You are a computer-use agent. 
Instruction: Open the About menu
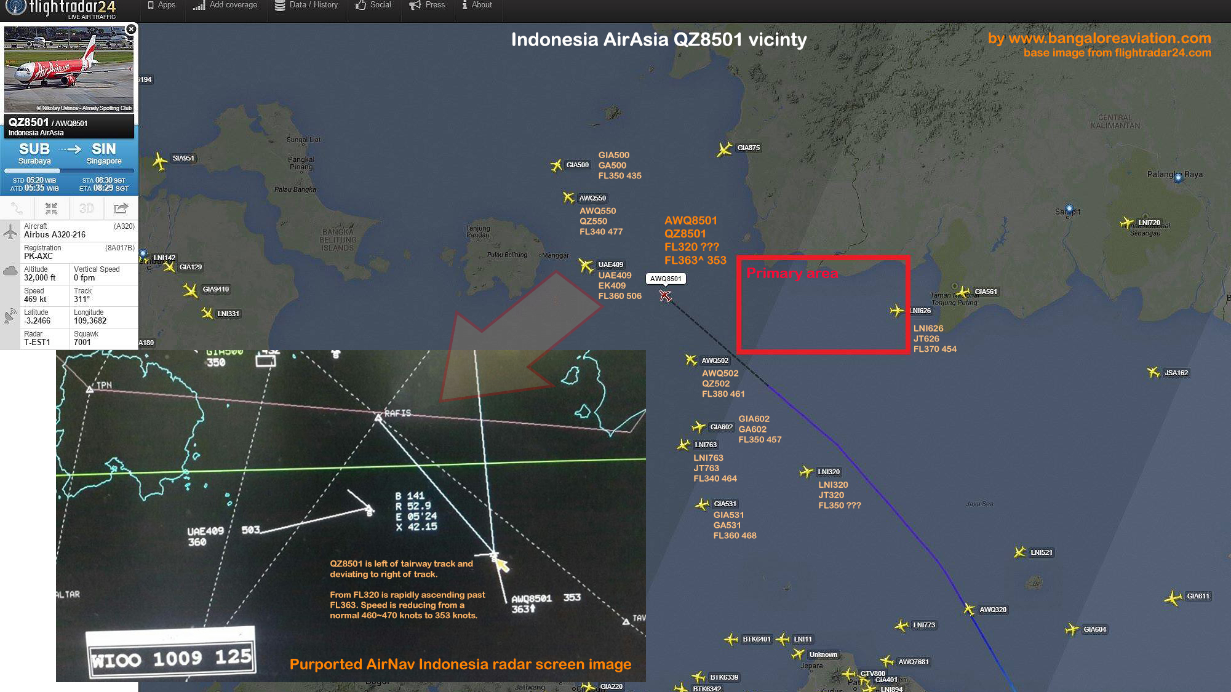click(477, 5)
